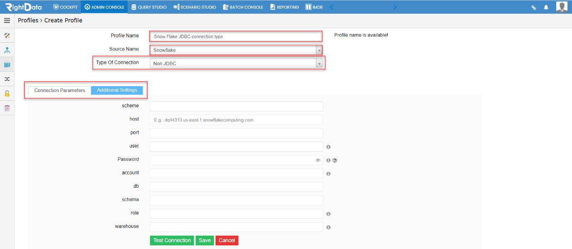Open the user profile avatar

(562, 6)
